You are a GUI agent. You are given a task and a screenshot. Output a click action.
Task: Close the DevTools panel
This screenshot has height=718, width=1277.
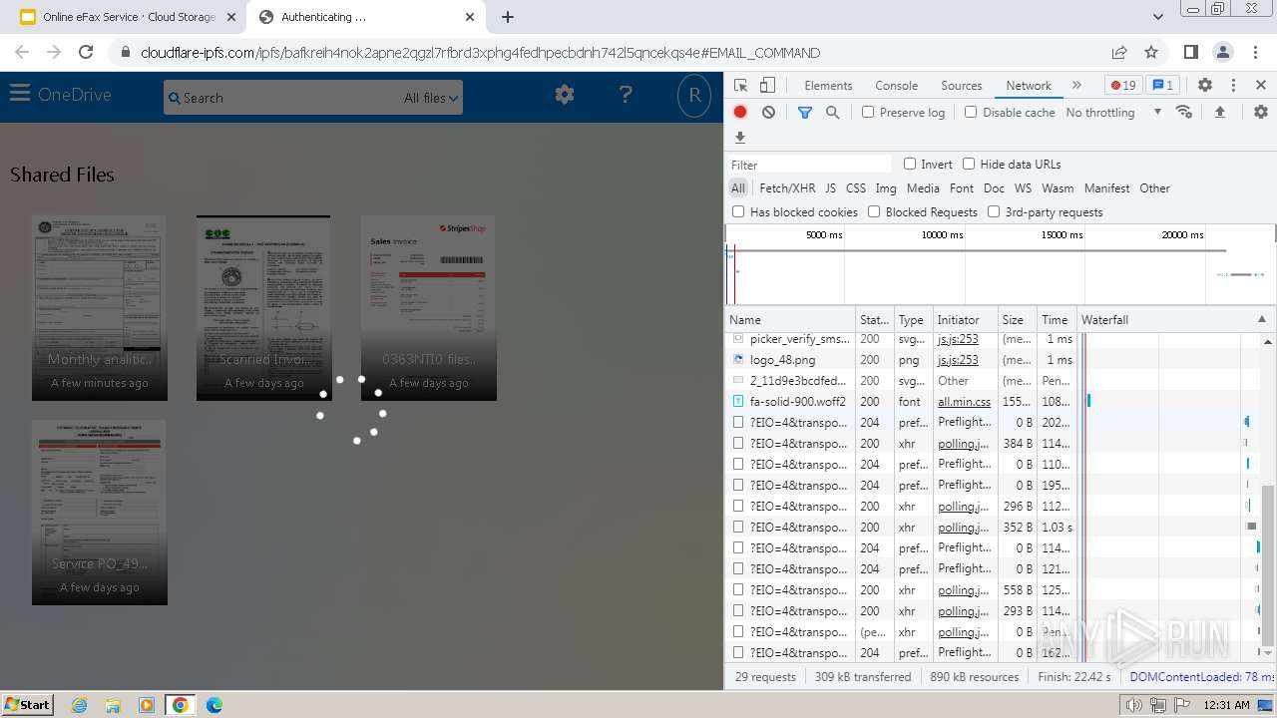[1261, 85]
